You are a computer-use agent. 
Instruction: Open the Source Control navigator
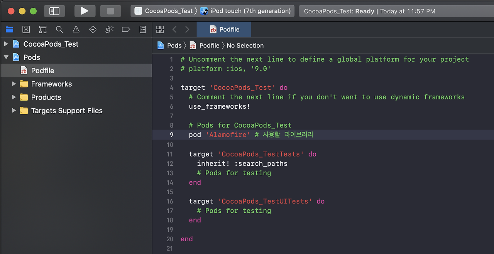(x=26, y=29)
